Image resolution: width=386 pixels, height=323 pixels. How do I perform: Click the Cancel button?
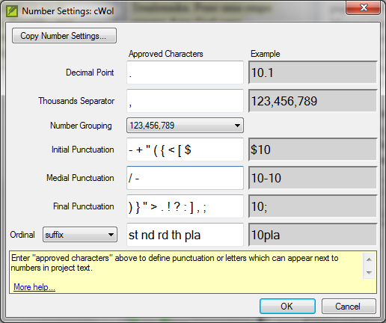[349, 307]
